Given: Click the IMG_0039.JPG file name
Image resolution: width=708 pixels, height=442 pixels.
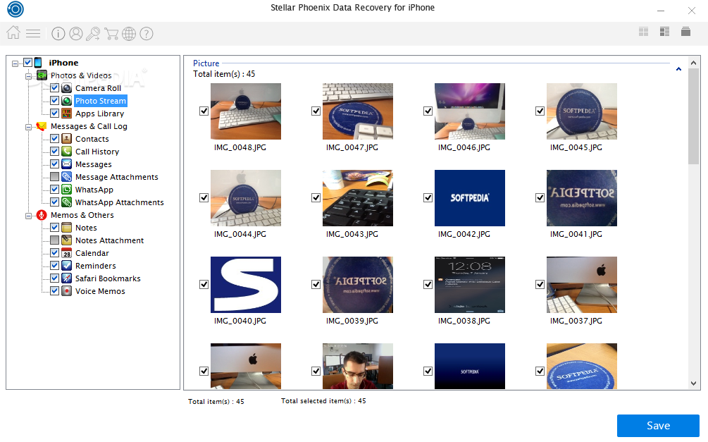Looking at the screenshot, I should pos(352,321).
